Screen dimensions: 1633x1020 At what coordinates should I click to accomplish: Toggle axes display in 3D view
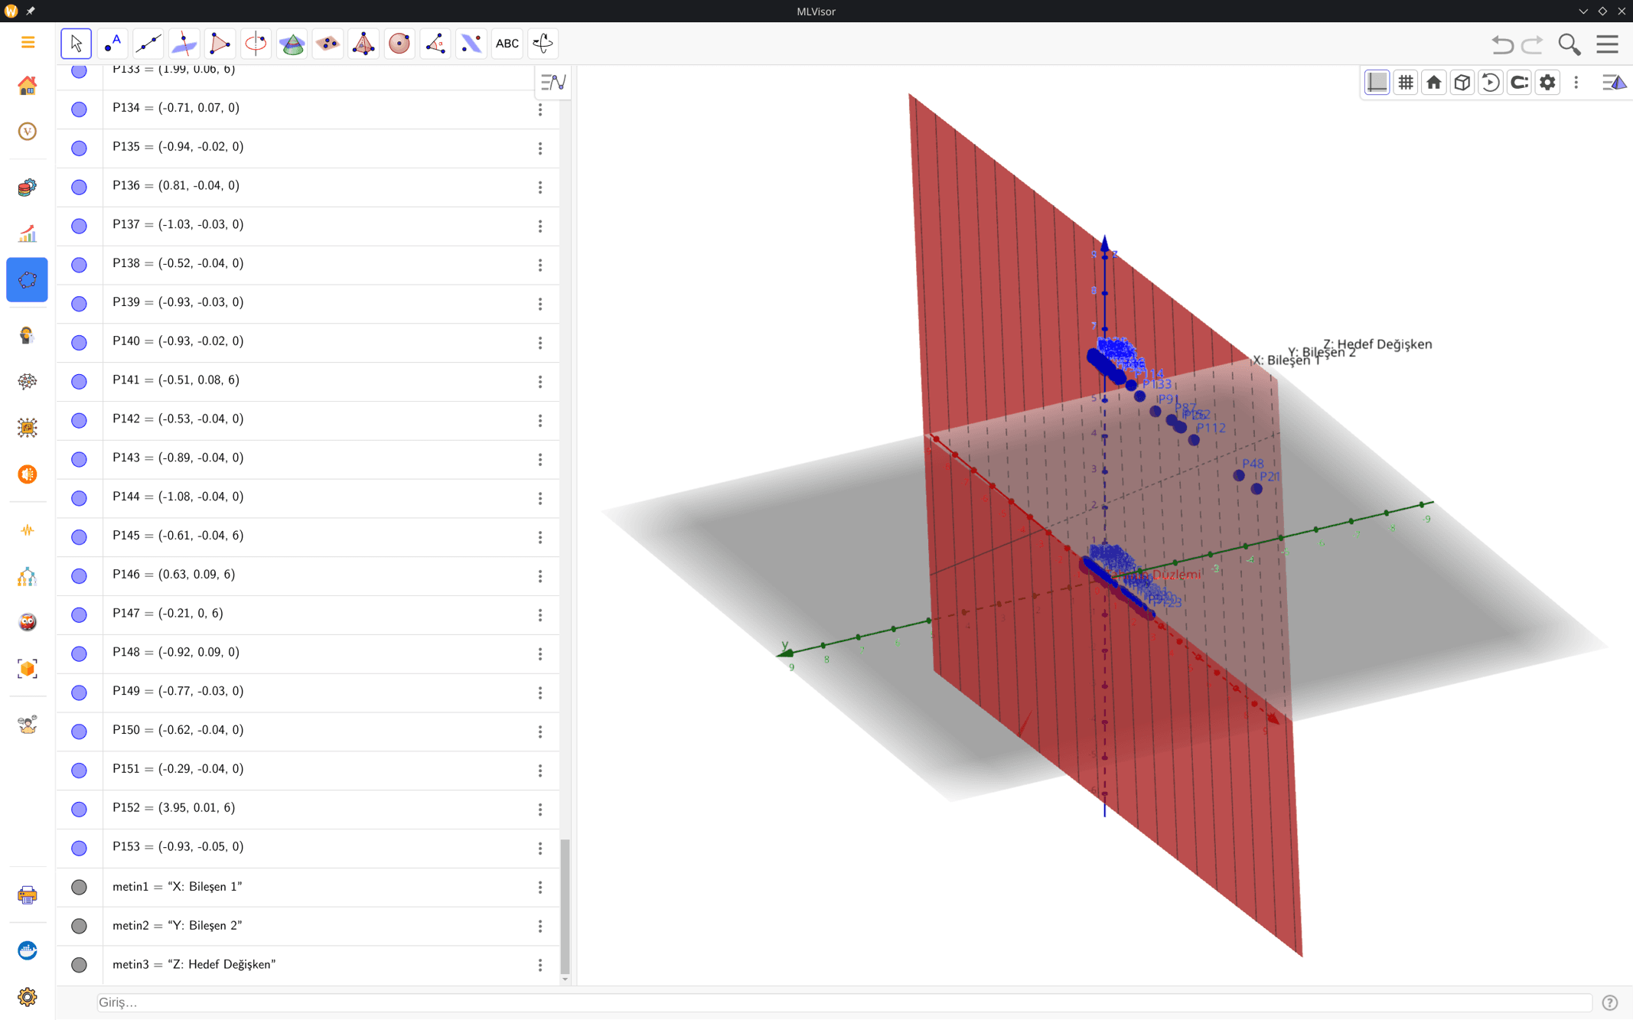tap(1377, 82)
